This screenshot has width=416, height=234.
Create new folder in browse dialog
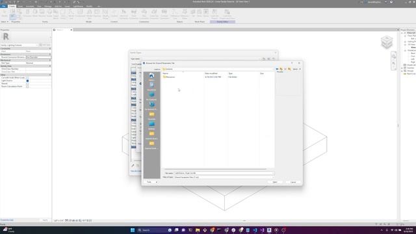289,69
